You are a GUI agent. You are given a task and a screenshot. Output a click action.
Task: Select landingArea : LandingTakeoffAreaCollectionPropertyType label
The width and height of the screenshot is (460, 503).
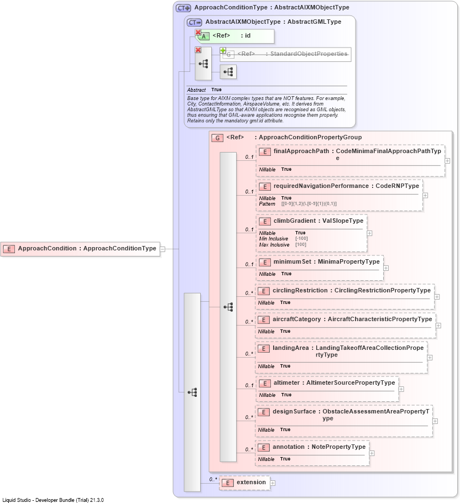pyautogui.click(x=348, y=351)
